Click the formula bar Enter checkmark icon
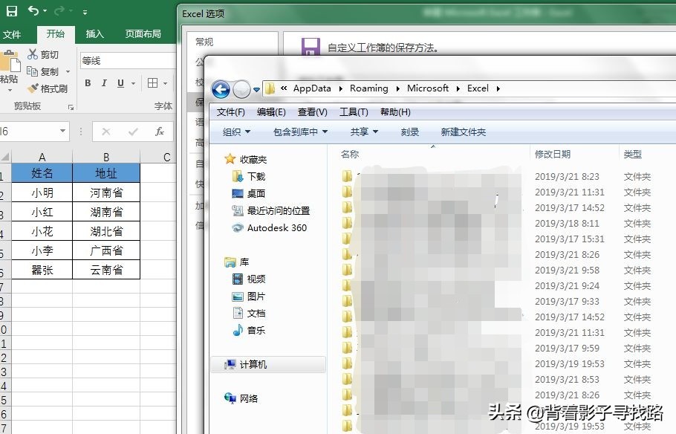 [133, 132]
